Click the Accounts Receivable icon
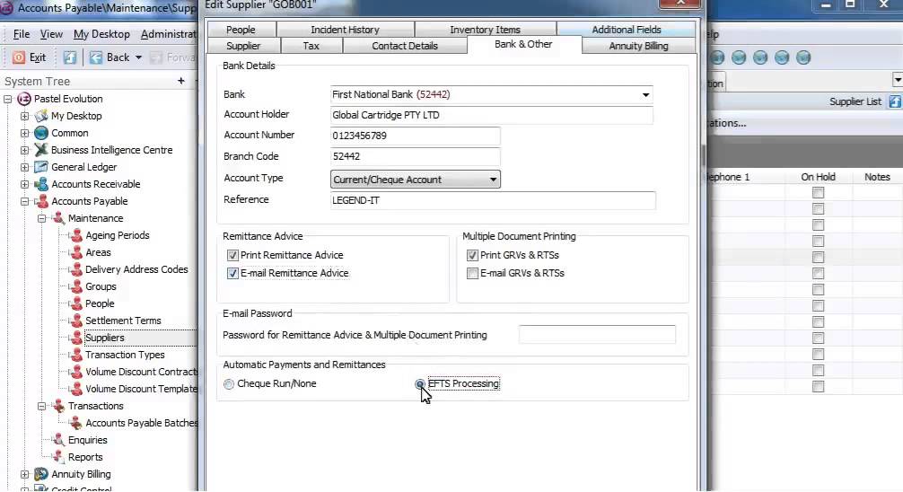The image size is (903, 492). click(x=41, y=184)
